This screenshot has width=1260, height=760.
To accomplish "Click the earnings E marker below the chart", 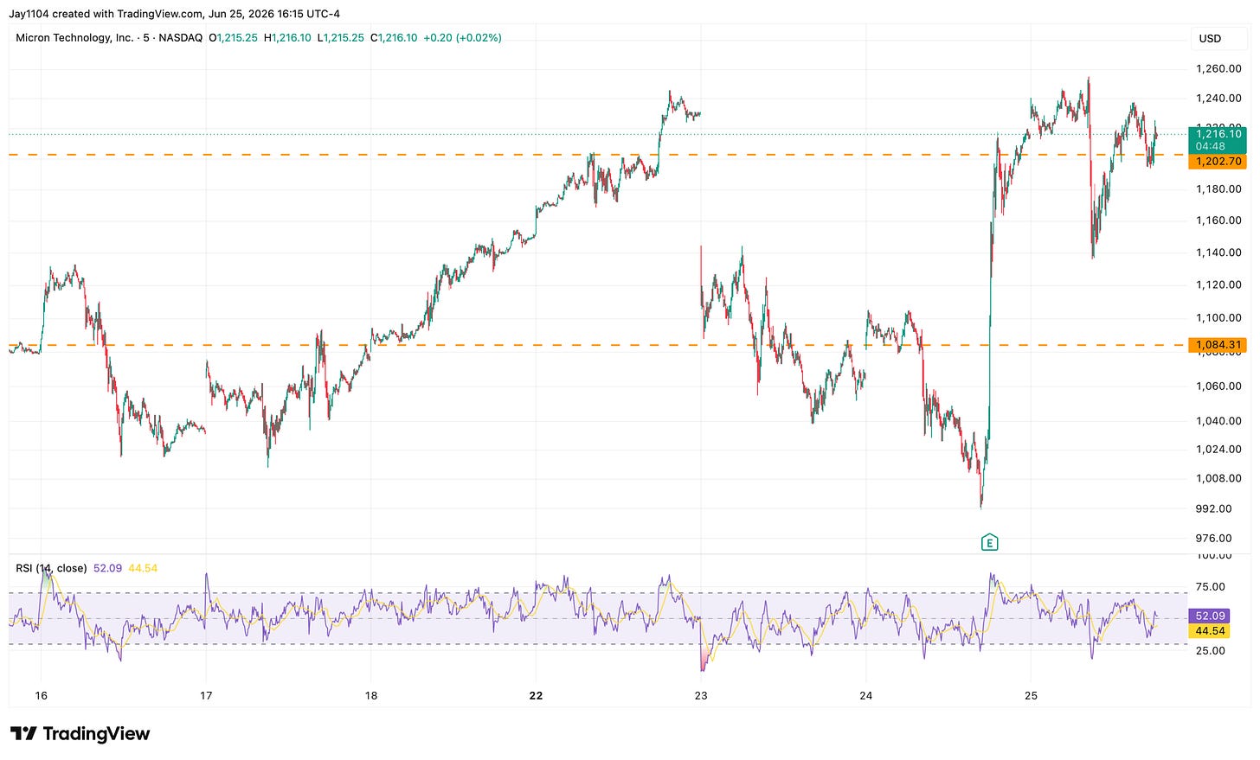I will pos(989,542).
